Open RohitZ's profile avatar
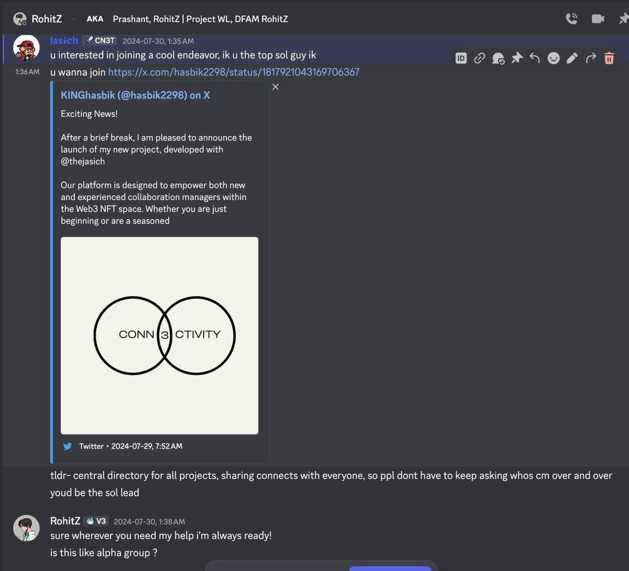 [x=26, y=529]
